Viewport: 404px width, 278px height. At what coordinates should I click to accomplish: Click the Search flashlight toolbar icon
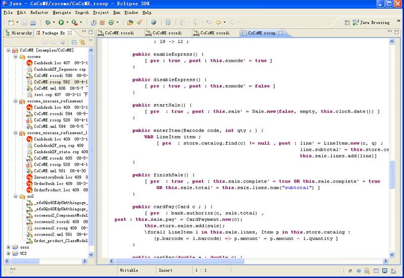click(x=139, y=23)
